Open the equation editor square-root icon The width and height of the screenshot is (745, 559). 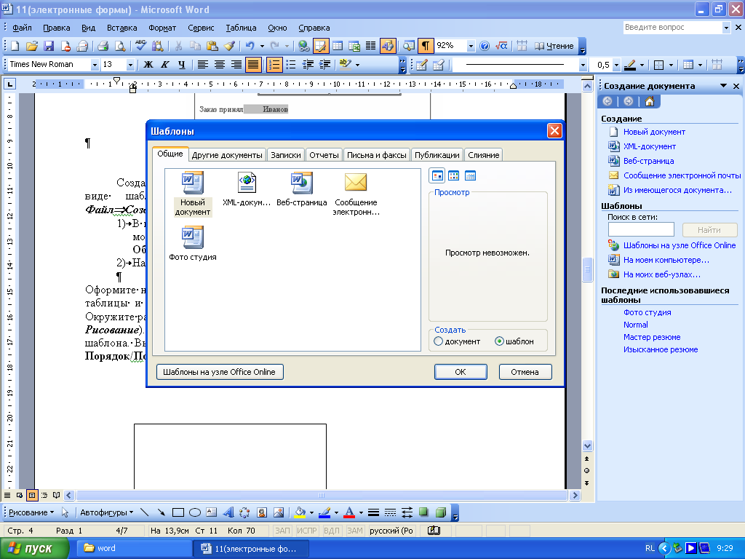click(501, 46)
